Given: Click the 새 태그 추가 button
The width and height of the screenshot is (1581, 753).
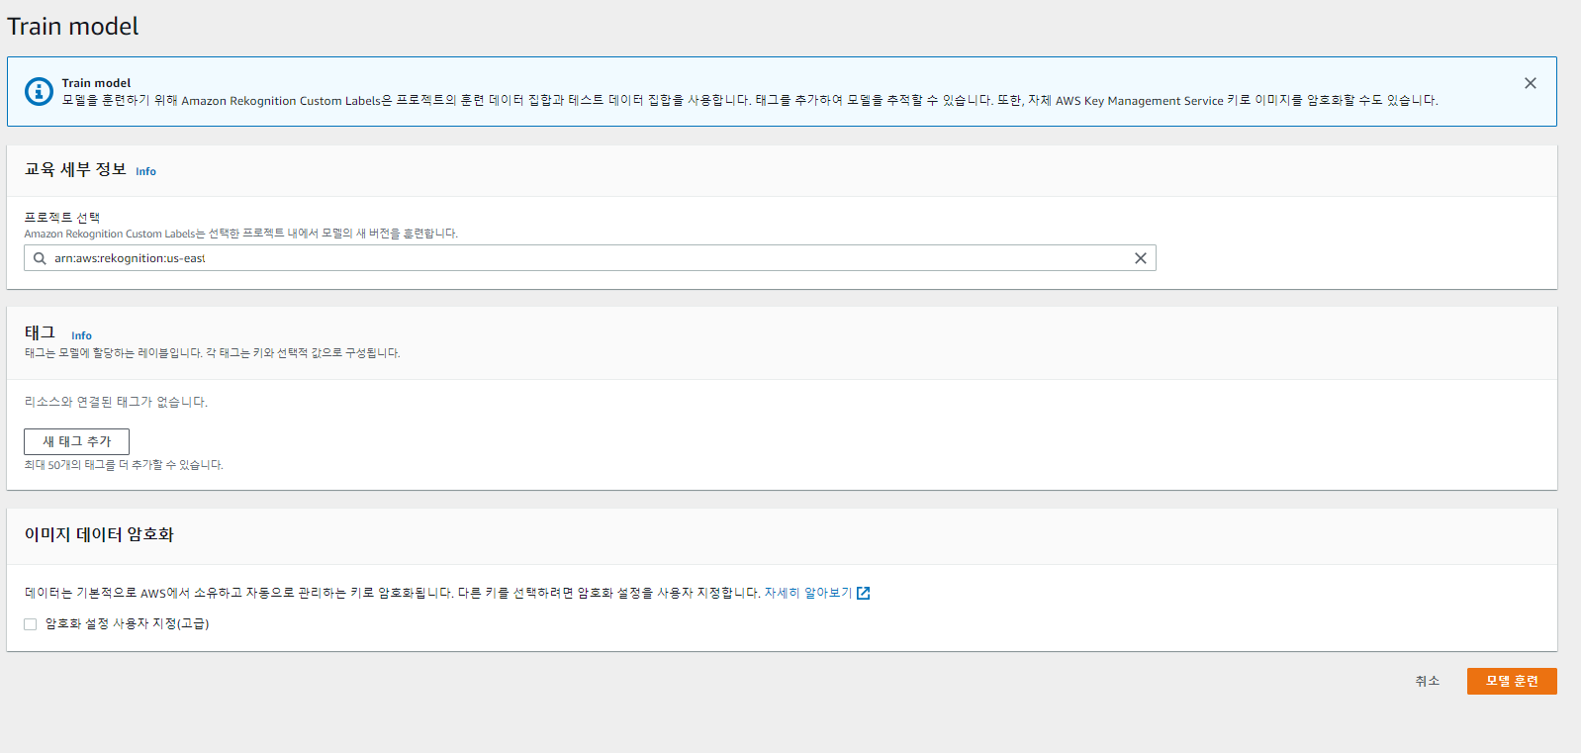Looking at the screenshot, I should pos(76,441).
